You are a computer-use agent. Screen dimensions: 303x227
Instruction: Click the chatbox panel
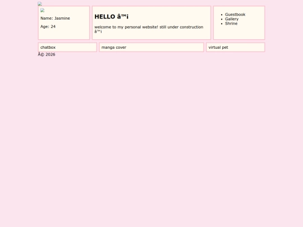67,47
